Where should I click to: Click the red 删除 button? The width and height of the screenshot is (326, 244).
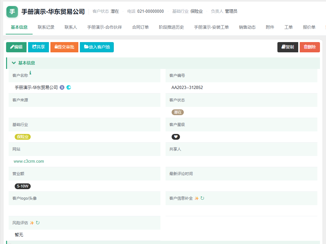[310, 47]
